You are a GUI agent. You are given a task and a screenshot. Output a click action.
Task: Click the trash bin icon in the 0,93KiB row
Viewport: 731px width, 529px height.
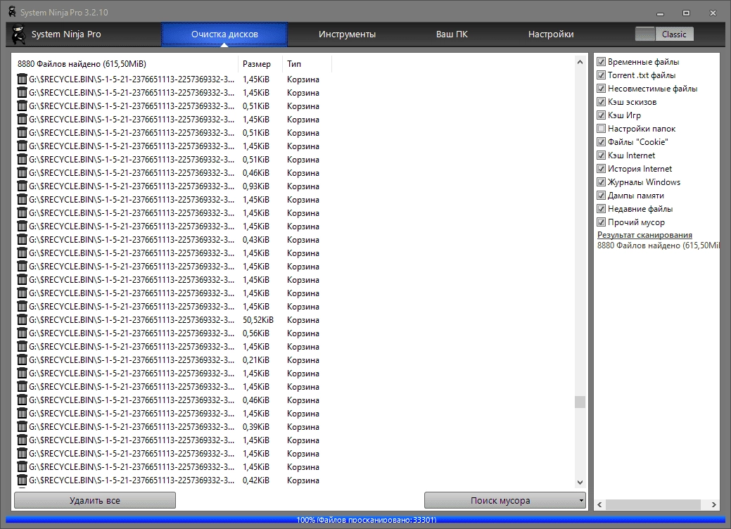pyautogui.click(x=22, y=186)
